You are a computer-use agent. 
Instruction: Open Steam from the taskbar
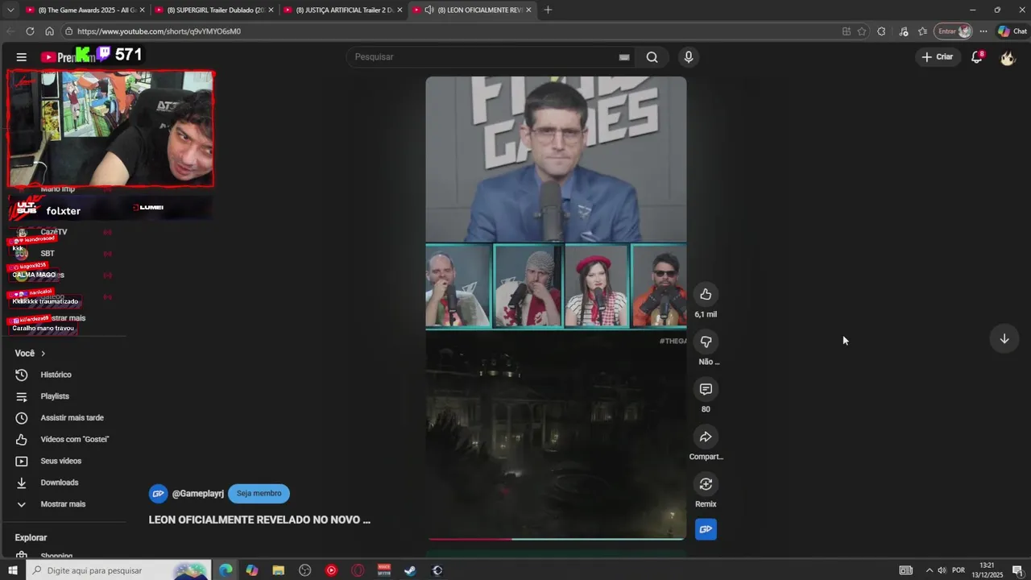(x=411, y=570)
